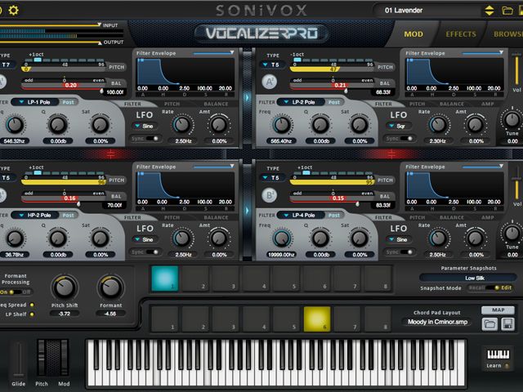Select AMP LFO tab in LP-2 Pole module
Screen dimensions: 523x392
pyautogui.click(x=487, y=104)
